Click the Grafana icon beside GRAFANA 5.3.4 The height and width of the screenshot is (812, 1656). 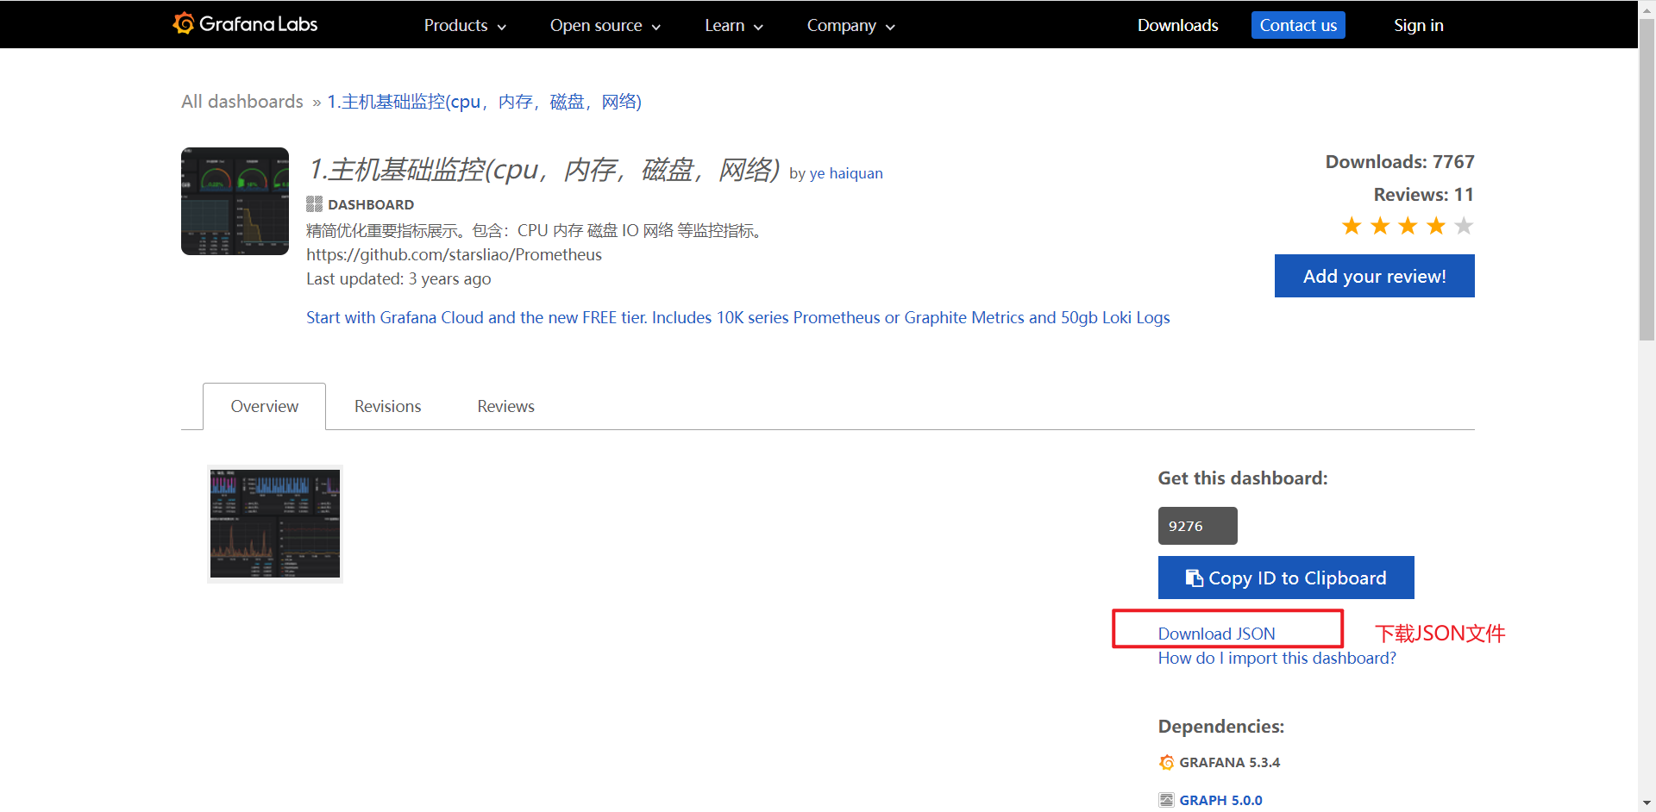(1167, 762)
